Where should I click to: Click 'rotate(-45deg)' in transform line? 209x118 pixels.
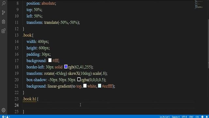coord(56,73)
